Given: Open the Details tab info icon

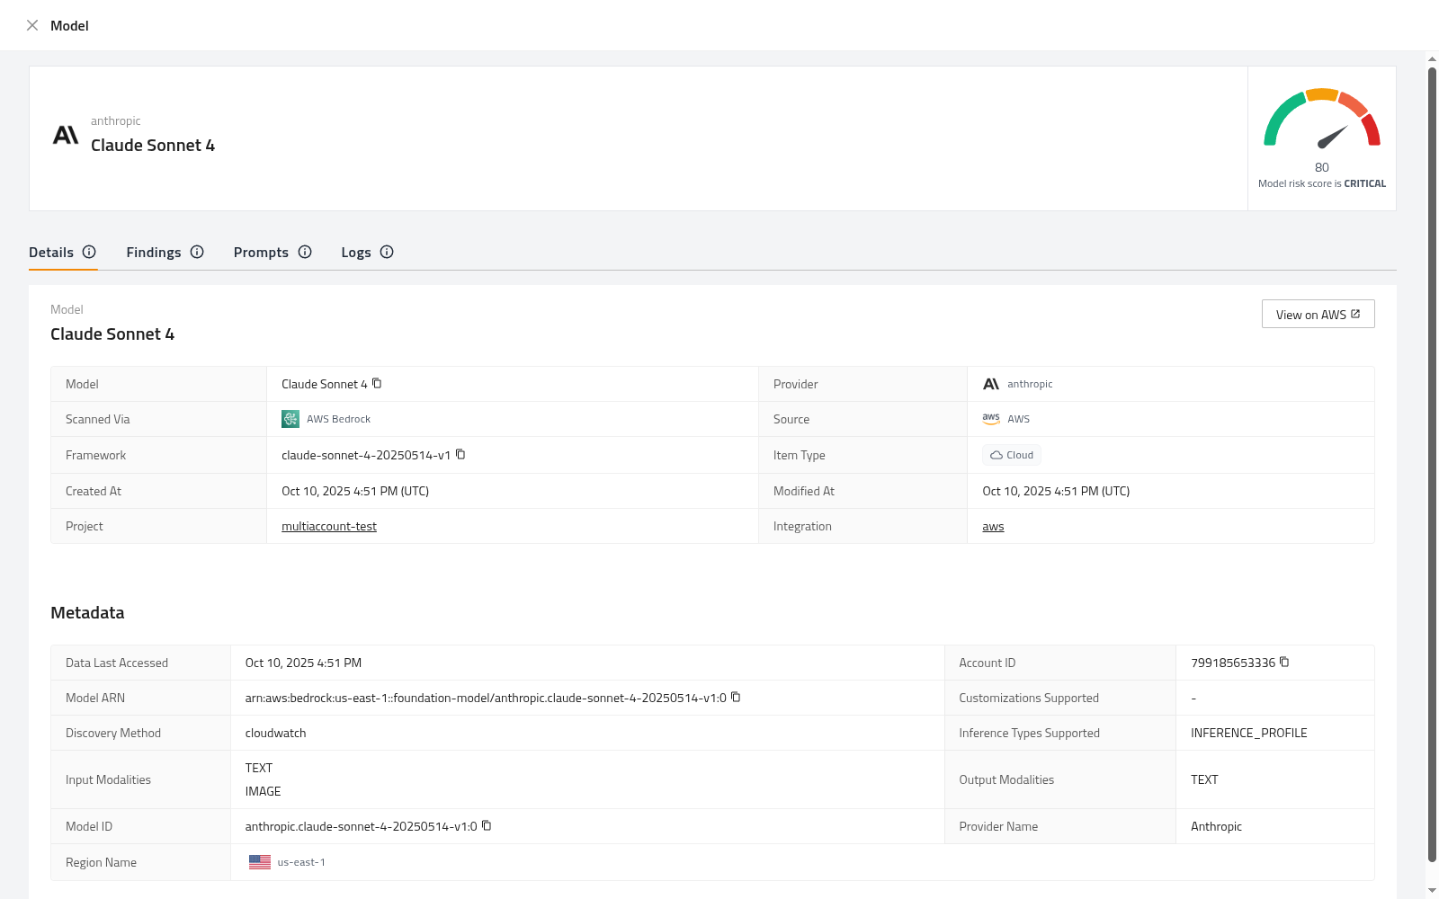Looking at the screenshot, I should (89, 252).
